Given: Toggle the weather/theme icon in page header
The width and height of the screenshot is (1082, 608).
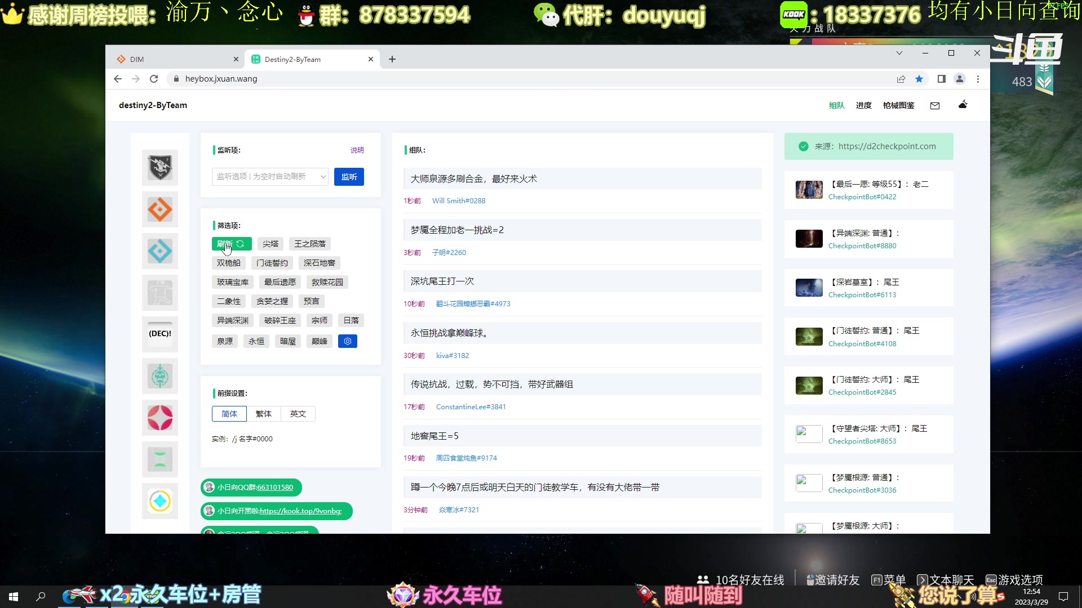Looking at the screenshot, I should click(x=963, y=105).
